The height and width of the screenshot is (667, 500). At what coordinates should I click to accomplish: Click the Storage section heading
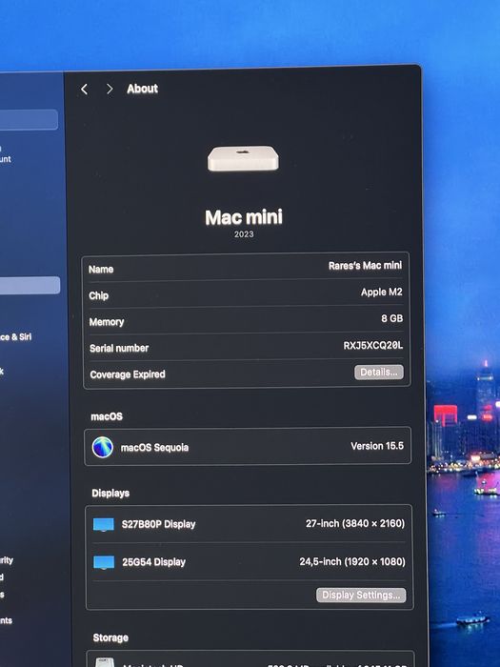tap(110, 637)
